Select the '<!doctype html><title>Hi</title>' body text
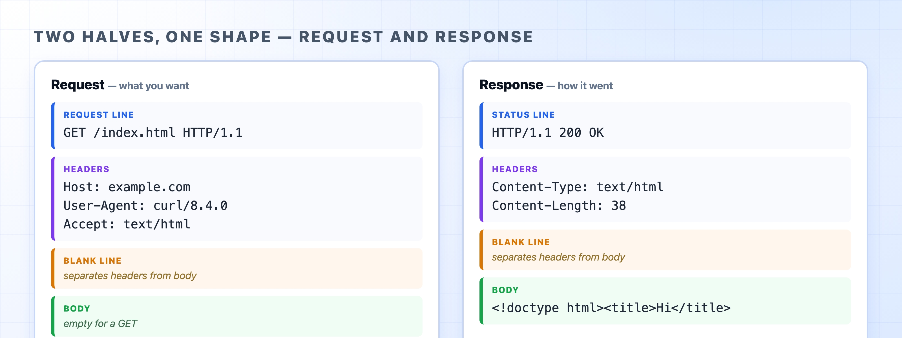The image size is (902, 338). (611, 308)
